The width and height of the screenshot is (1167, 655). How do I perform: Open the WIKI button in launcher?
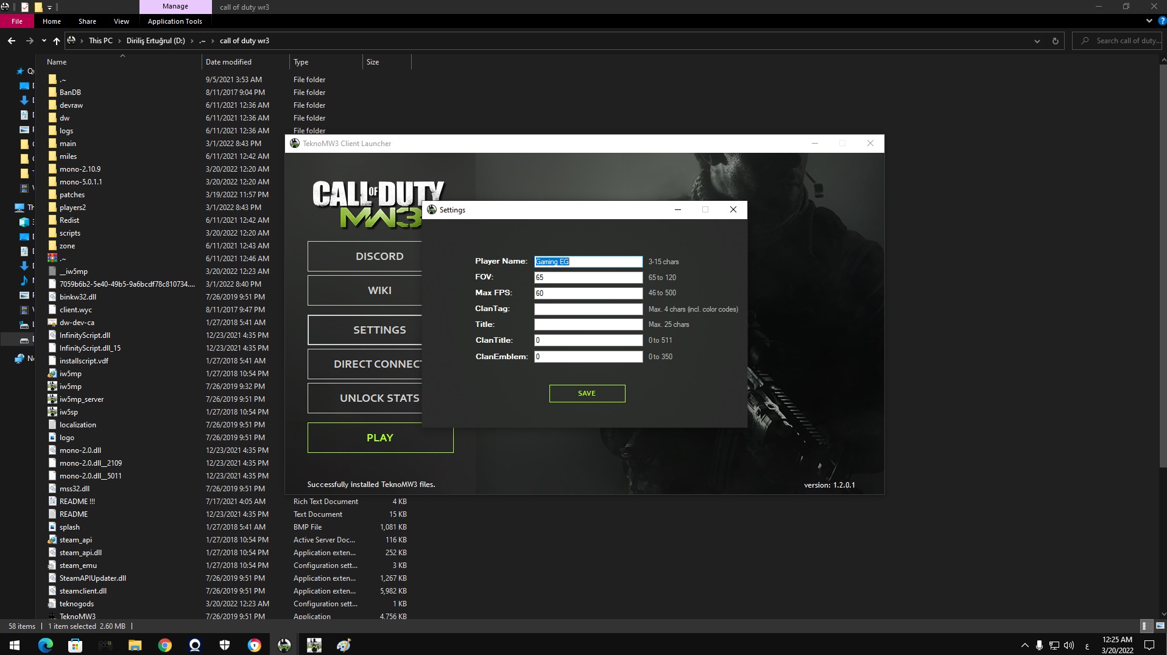[x=364, y=290]
